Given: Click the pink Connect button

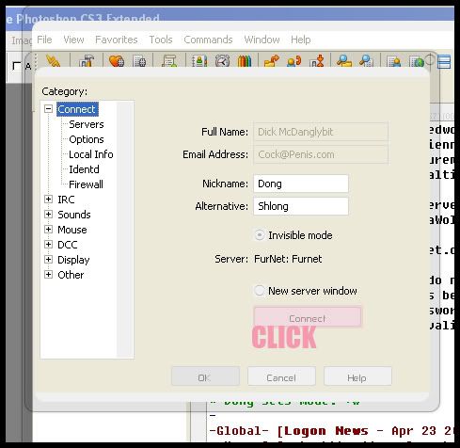Looking at the screenshot, I should click(308, 317).
